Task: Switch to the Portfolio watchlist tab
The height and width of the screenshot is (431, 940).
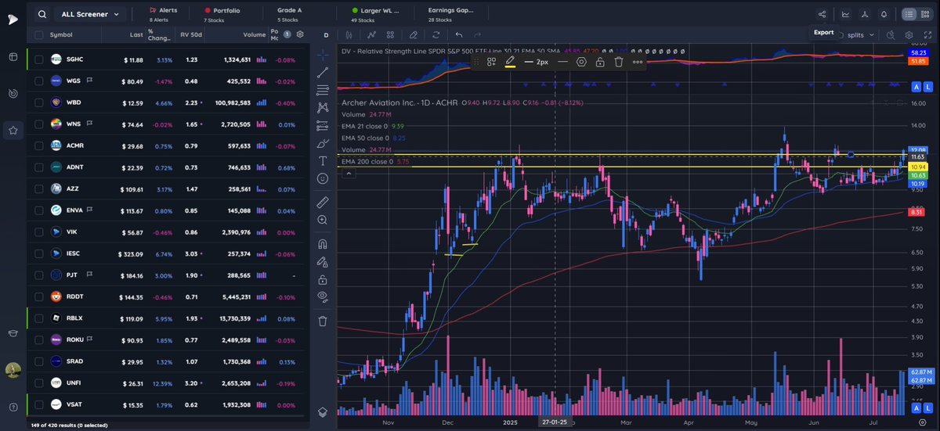Action: [222, 14]
